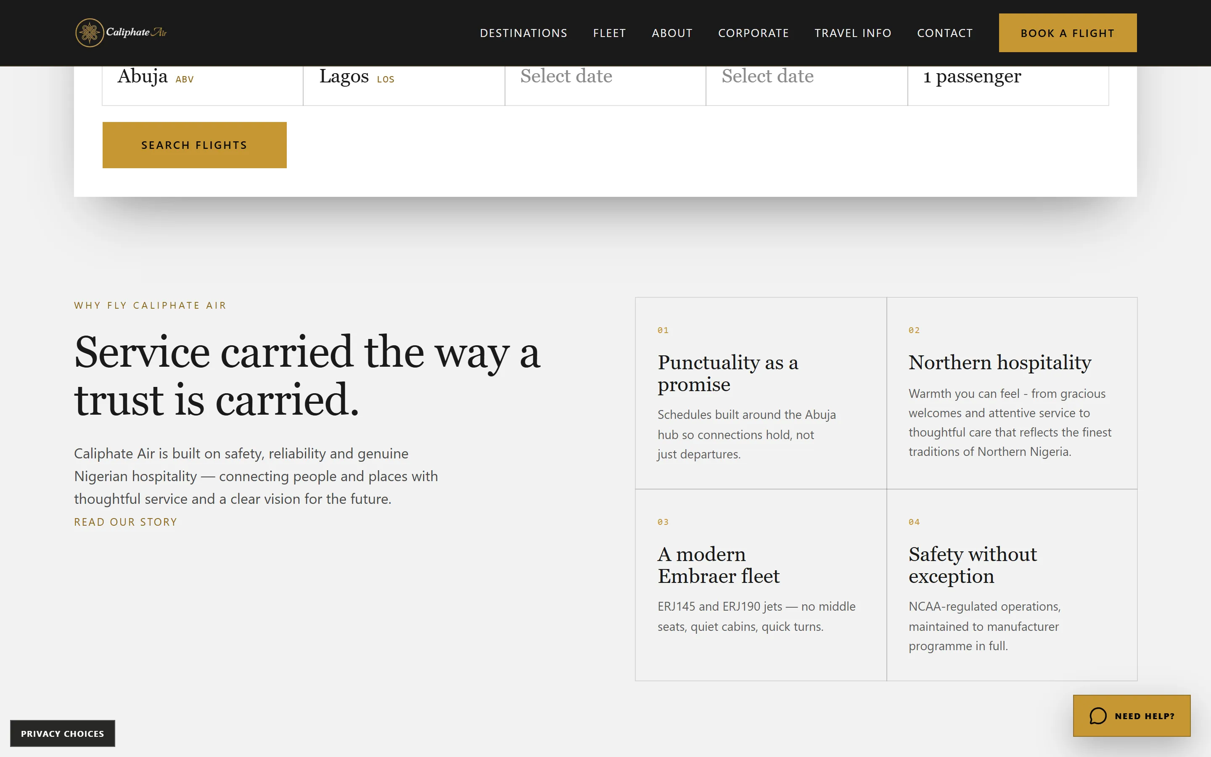Open the Privacy Choices button

(63, 733)
